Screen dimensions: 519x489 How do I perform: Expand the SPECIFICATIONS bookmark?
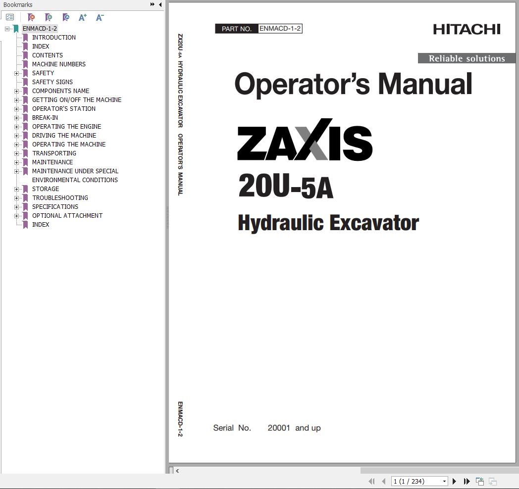click(16, 207)
